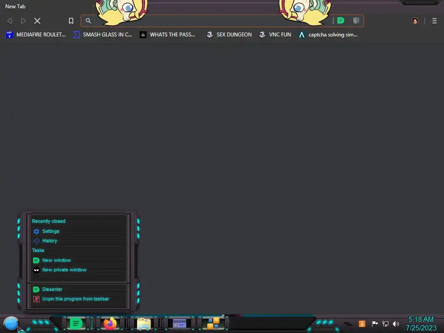Go forward with the right arrow button
The width and height of the screenshot is (444, 333).
tap(23, 21)
